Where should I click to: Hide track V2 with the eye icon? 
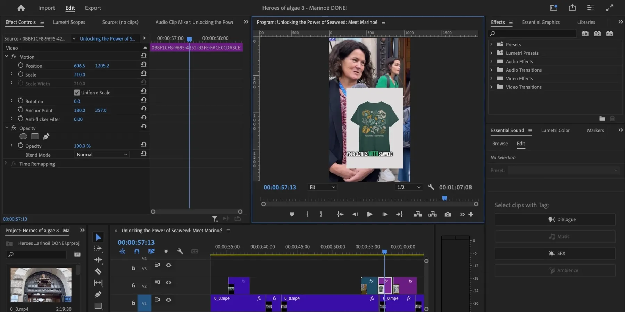click(x=168, y=283)
